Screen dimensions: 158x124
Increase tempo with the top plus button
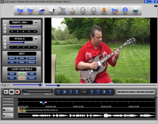tap(5, 22)
